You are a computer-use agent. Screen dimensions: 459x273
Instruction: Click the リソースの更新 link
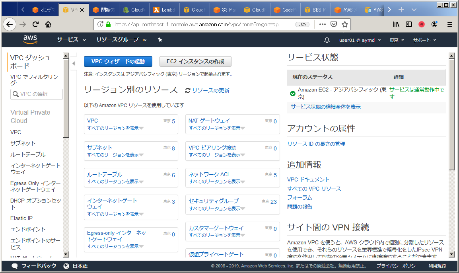coord(211,90)
